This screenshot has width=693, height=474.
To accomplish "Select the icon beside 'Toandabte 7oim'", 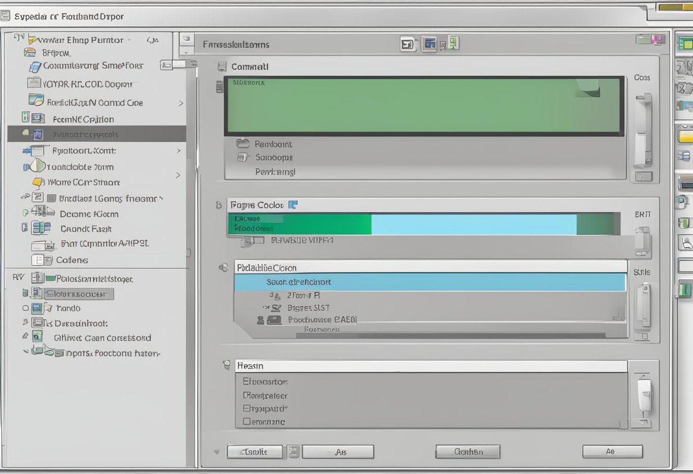I will pos(36,166).
